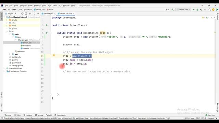Click the CRLF line separator in status bar
This screenshot has height=123, width=219.
coord(198,118)
